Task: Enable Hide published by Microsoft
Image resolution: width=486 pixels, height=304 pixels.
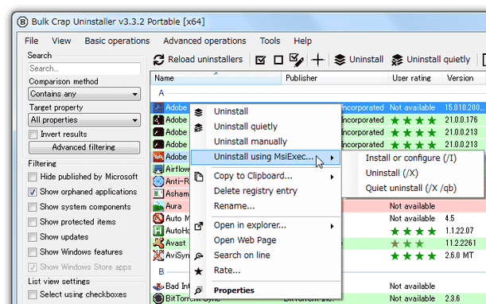Action: click(x=33, y=177)
